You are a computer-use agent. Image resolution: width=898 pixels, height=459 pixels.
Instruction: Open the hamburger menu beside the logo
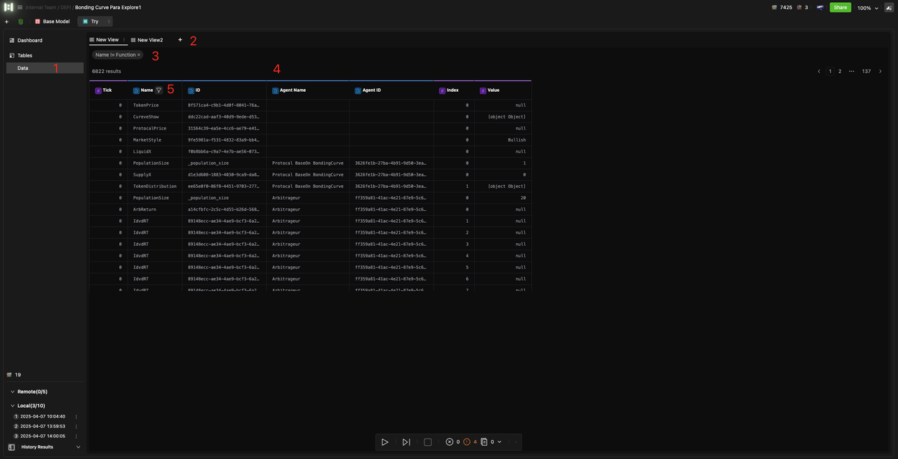pyautogui.click(x=20, y=8)
